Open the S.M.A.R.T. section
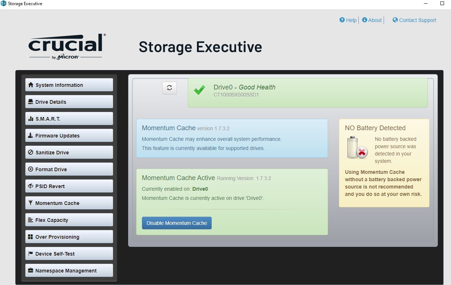 coord(69,118)
